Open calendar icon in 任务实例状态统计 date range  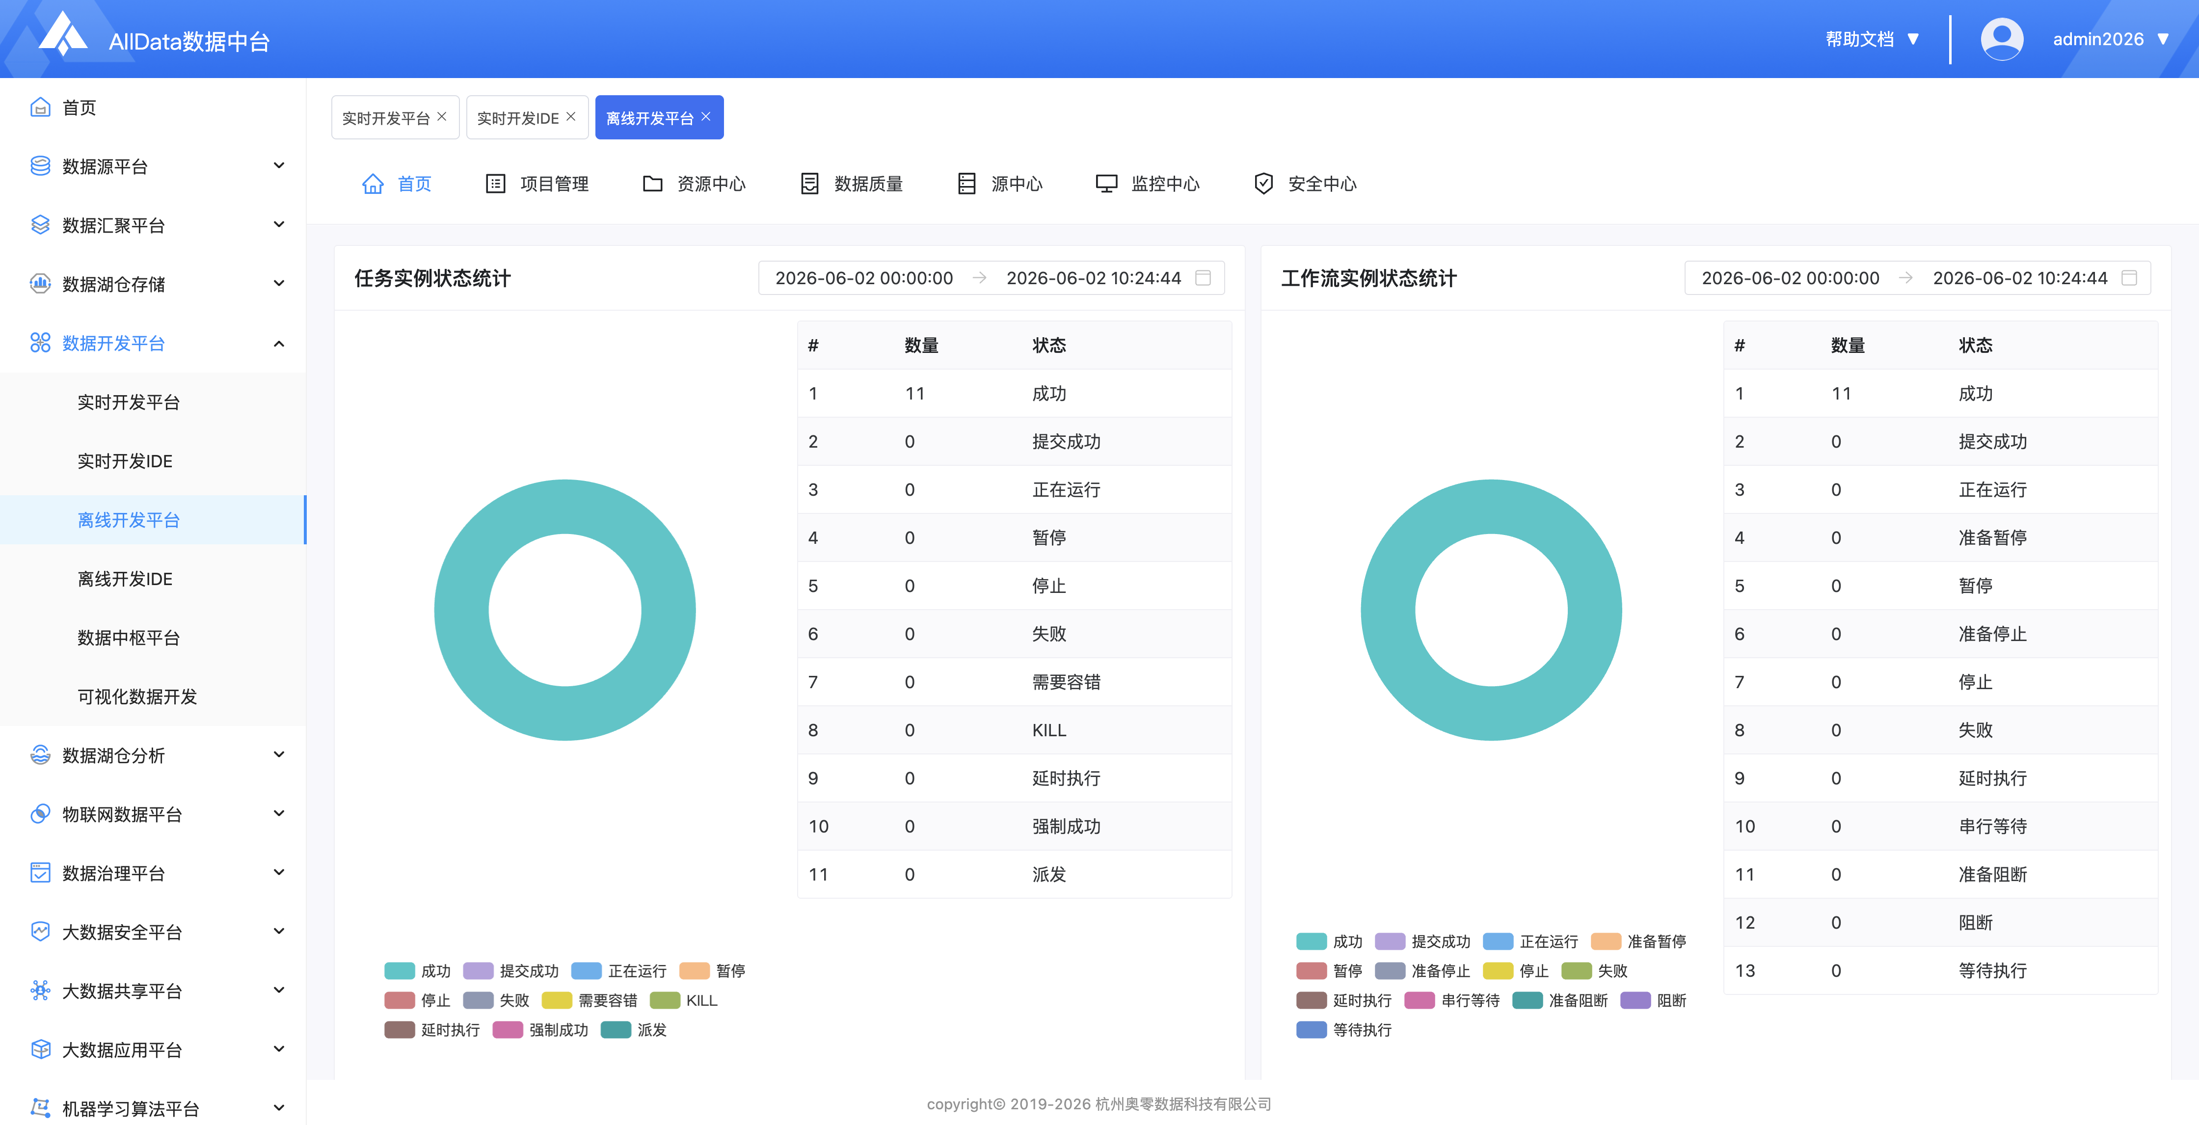[x=1203, y=278]
